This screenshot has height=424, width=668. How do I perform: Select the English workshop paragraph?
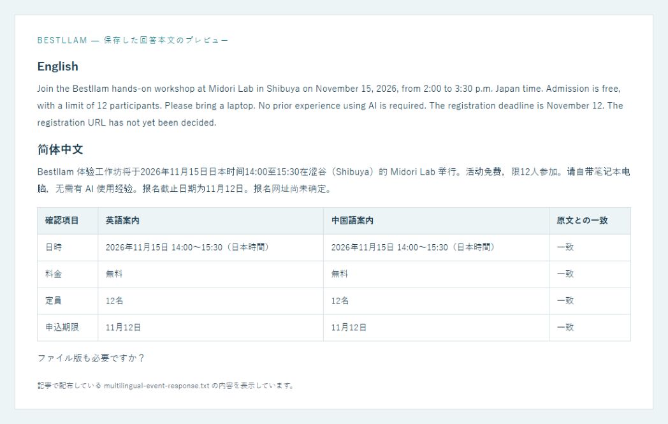pyautogui.click(x=330, y=106)
